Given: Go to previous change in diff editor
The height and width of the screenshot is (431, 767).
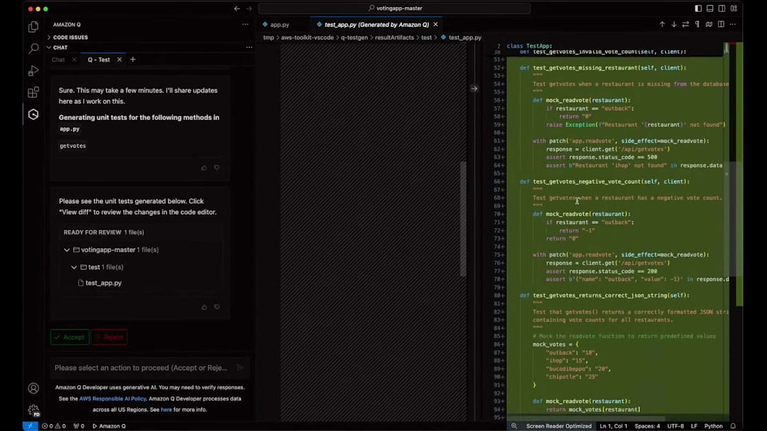Looking at the screenshot, I should point(662,24).
